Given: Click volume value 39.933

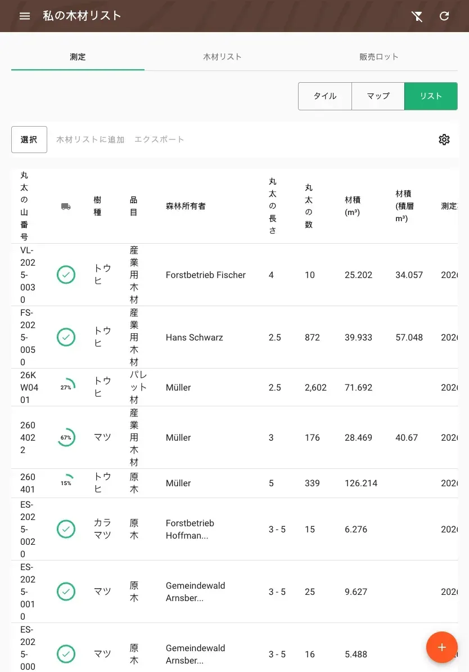Looking at the screenshot, I should [x=358, y=338].
